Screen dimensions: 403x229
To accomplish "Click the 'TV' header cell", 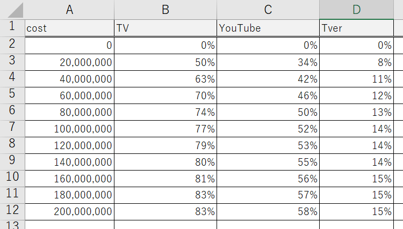I will point(165,28).
